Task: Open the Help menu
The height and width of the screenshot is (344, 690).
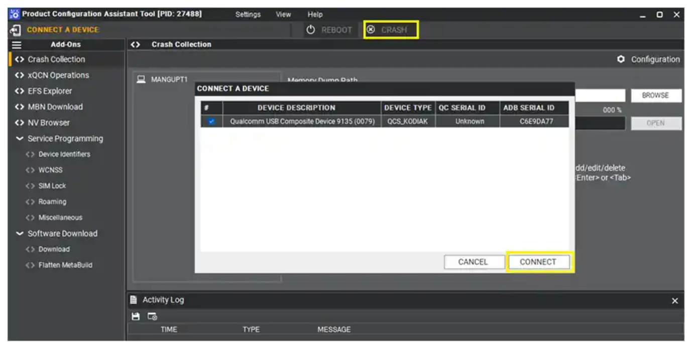Action: point(315,15)
